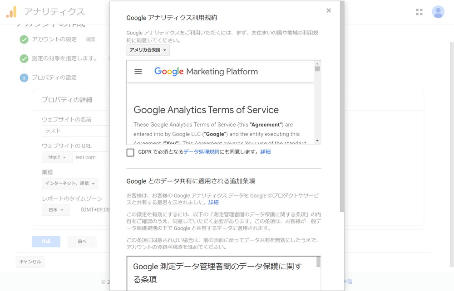Open the http:// protocol dropdown
Image resolution: width=454 pixels, height=291 pixels.
[57, 157]
